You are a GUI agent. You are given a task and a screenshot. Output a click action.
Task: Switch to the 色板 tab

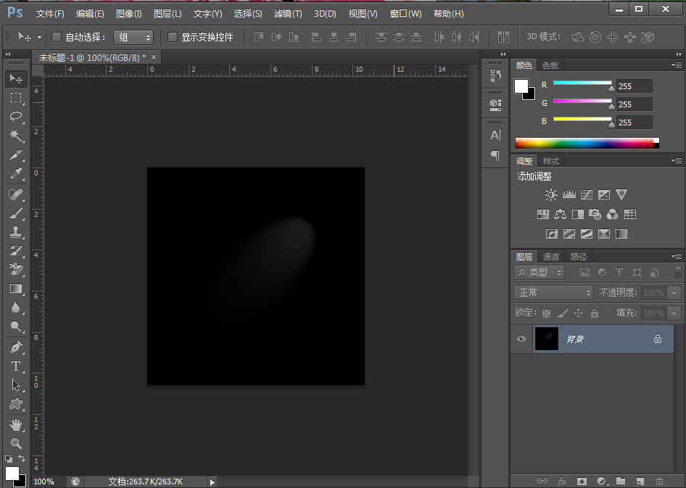[550, 65]
